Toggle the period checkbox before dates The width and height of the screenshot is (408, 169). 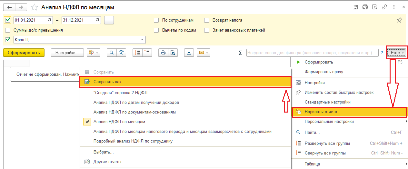[8, 20]
